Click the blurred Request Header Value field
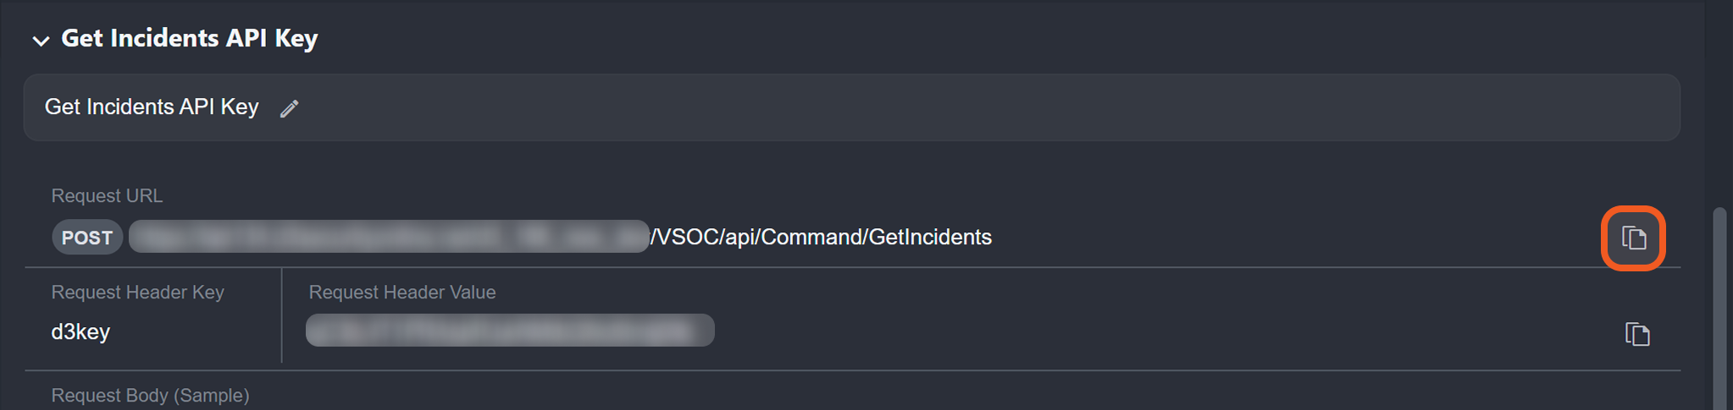This screenshot has width=1733, height=410. pyautogui.click(x=509, y=331)
